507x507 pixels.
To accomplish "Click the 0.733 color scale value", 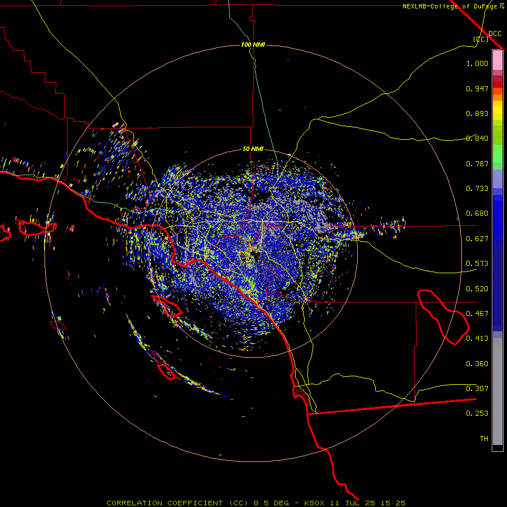I will click(477, 189).
